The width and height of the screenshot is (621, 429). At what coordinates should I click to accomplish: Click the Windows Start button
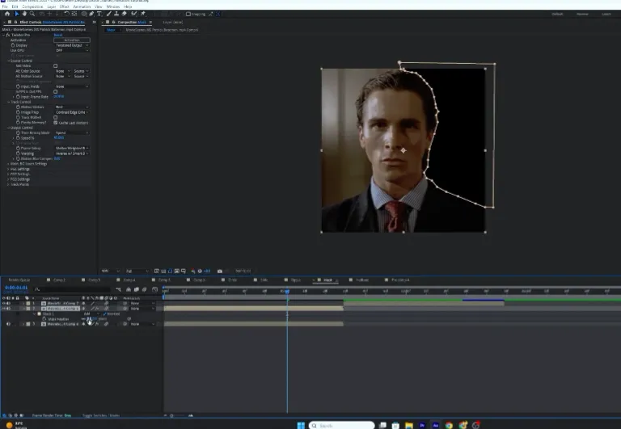tap(301, 425)
